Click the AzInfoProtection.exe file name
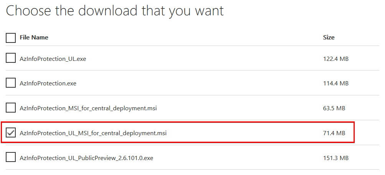The width and height of the screenshot is (385, 175). (x=48, y=83)
